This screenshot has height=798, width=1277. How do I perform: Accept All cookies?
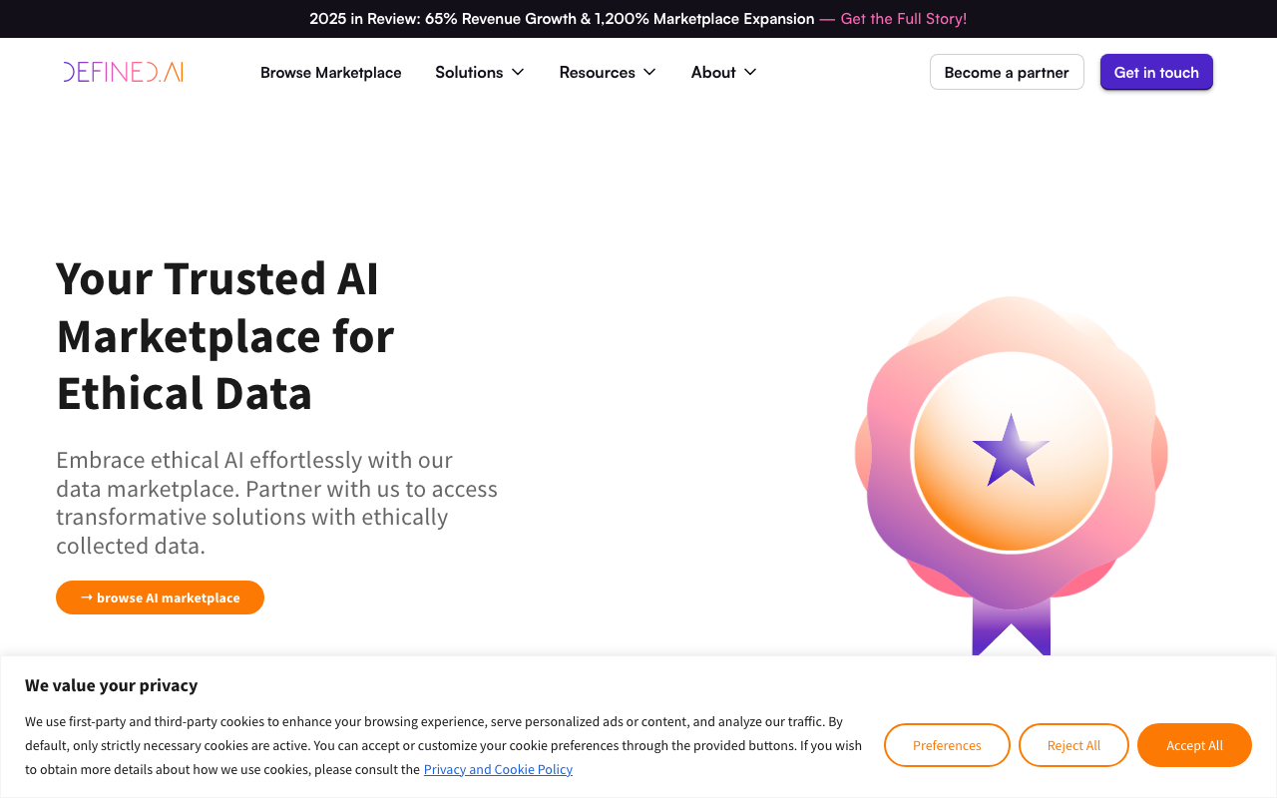(1194, 745)
